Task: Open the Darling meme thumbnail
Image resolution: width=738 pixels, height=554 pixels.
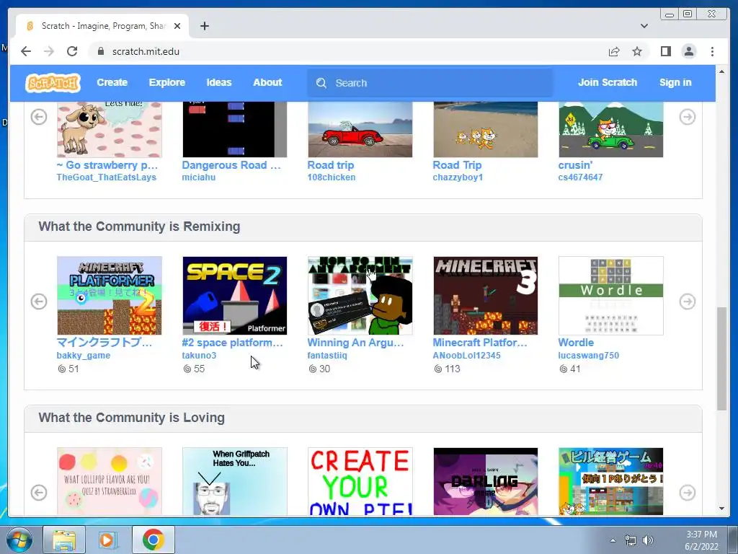Action: (x=485, y=481)
